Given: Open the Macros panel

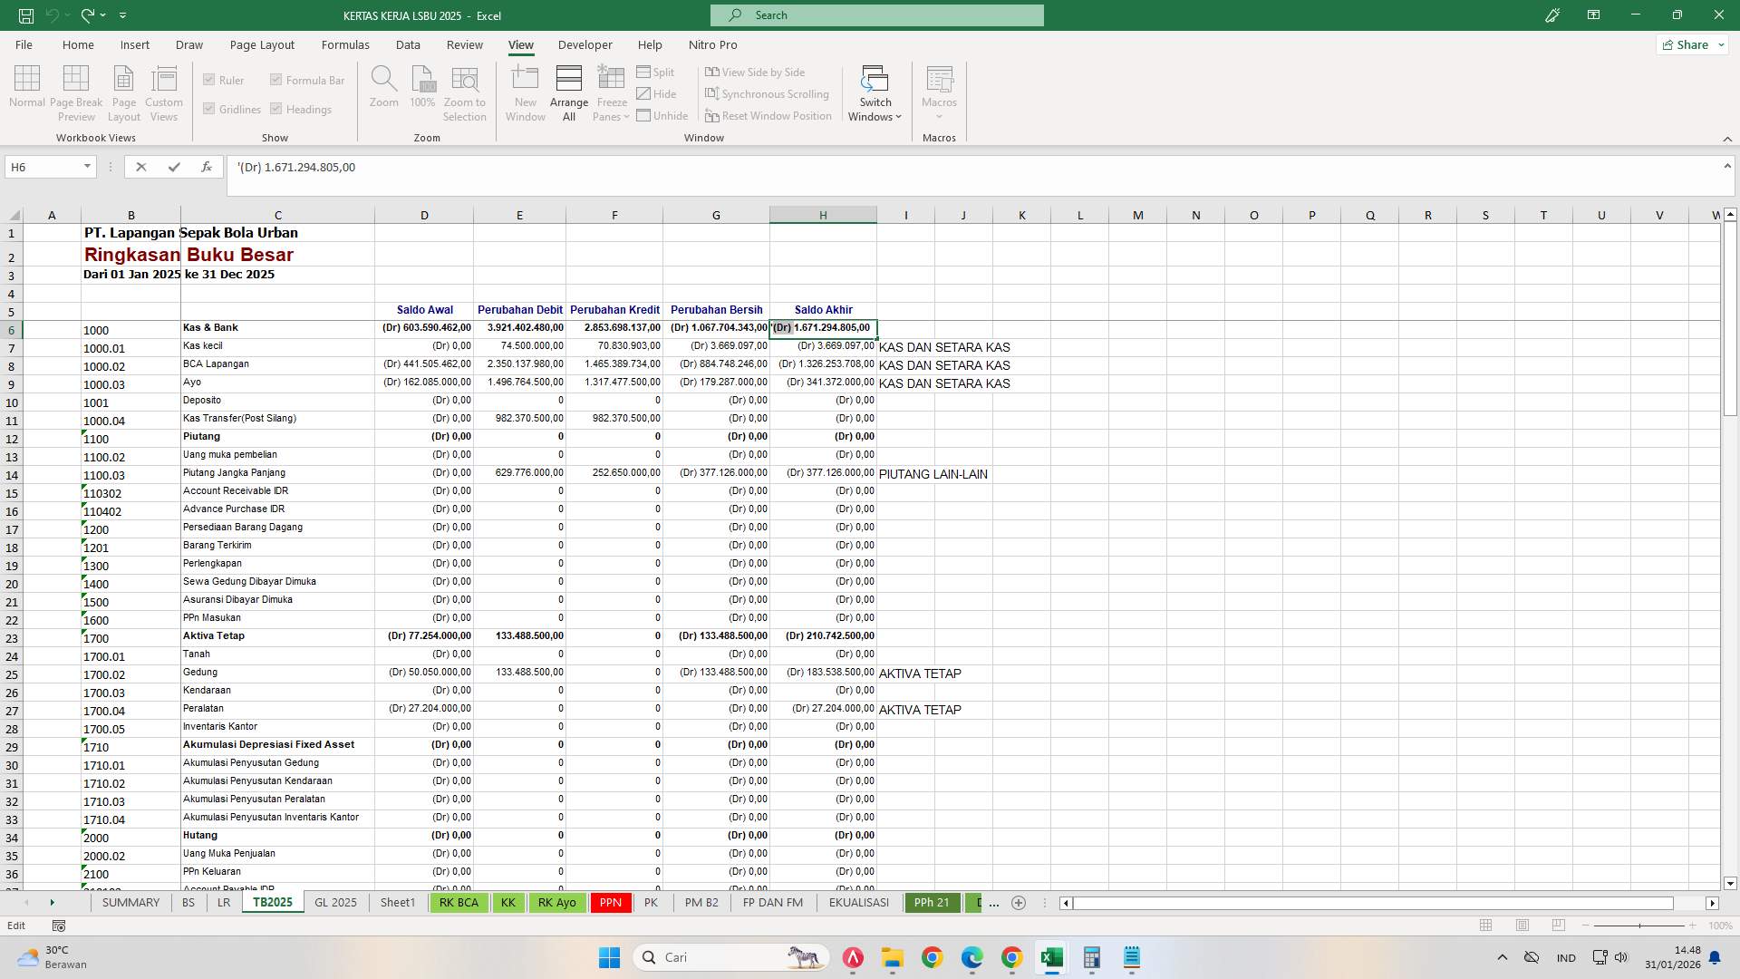Looking at the screenshot, I should pyautogui.click(x=939, y=91).
